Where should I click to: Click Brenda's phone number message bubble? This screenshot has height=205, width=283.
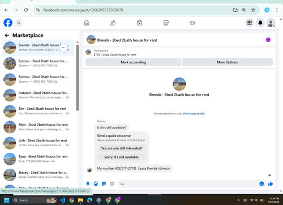[134, 168]
